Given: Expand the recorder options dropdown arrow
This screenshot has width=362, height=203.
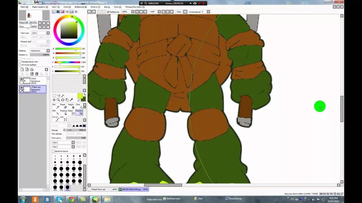Looking at the screenshot, I should coord(191,3).
